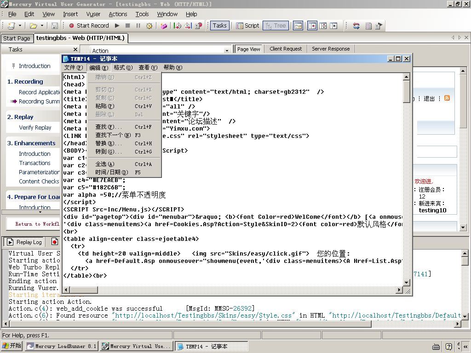Select the Replay Log tab
Viewport: 471px width, 353px height.
pos(24,242)
